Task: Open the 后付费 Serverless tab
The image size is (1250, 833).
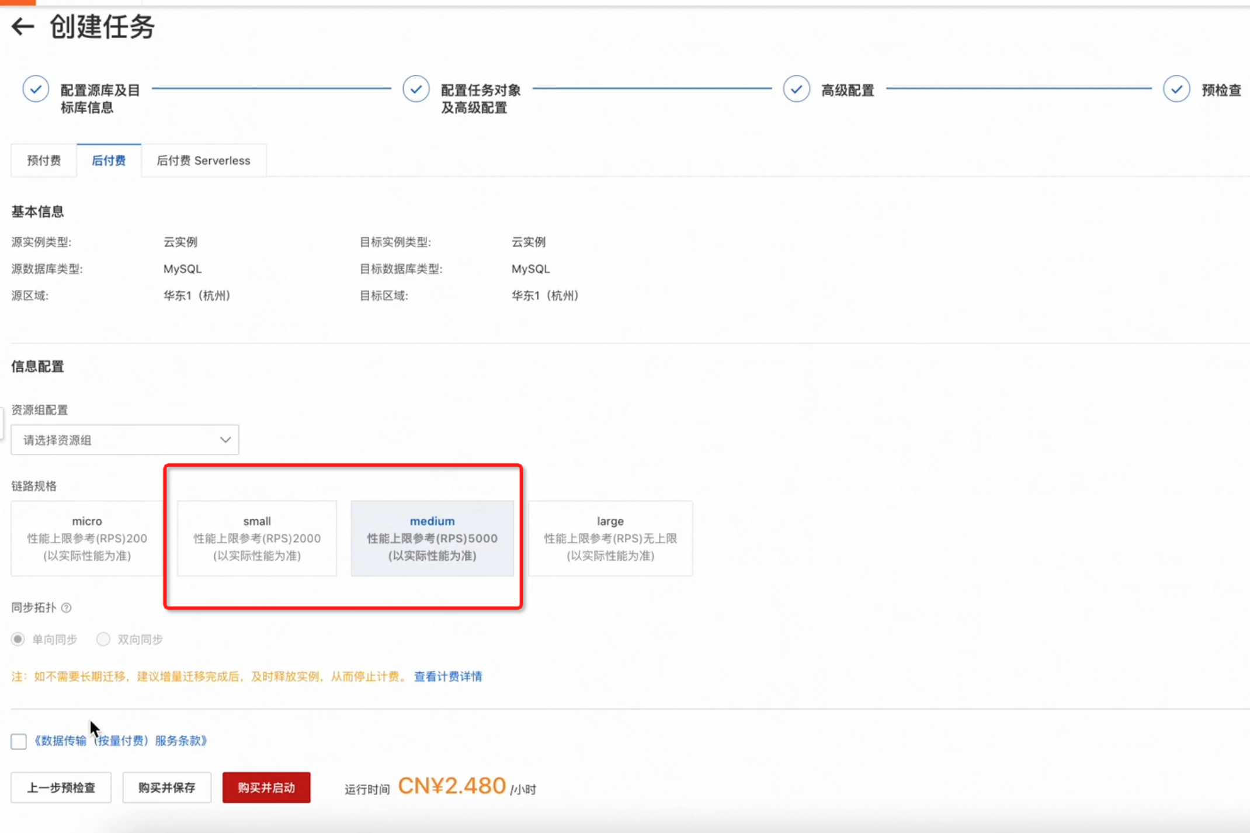Action: pyautogui.click(x=203, y=160)
